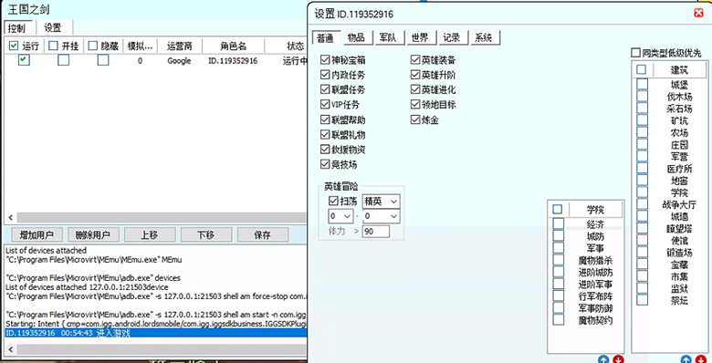This screenshot has height=363, width=712.
Task: Check the 经济 academy item
Action: tap(559, 223)
